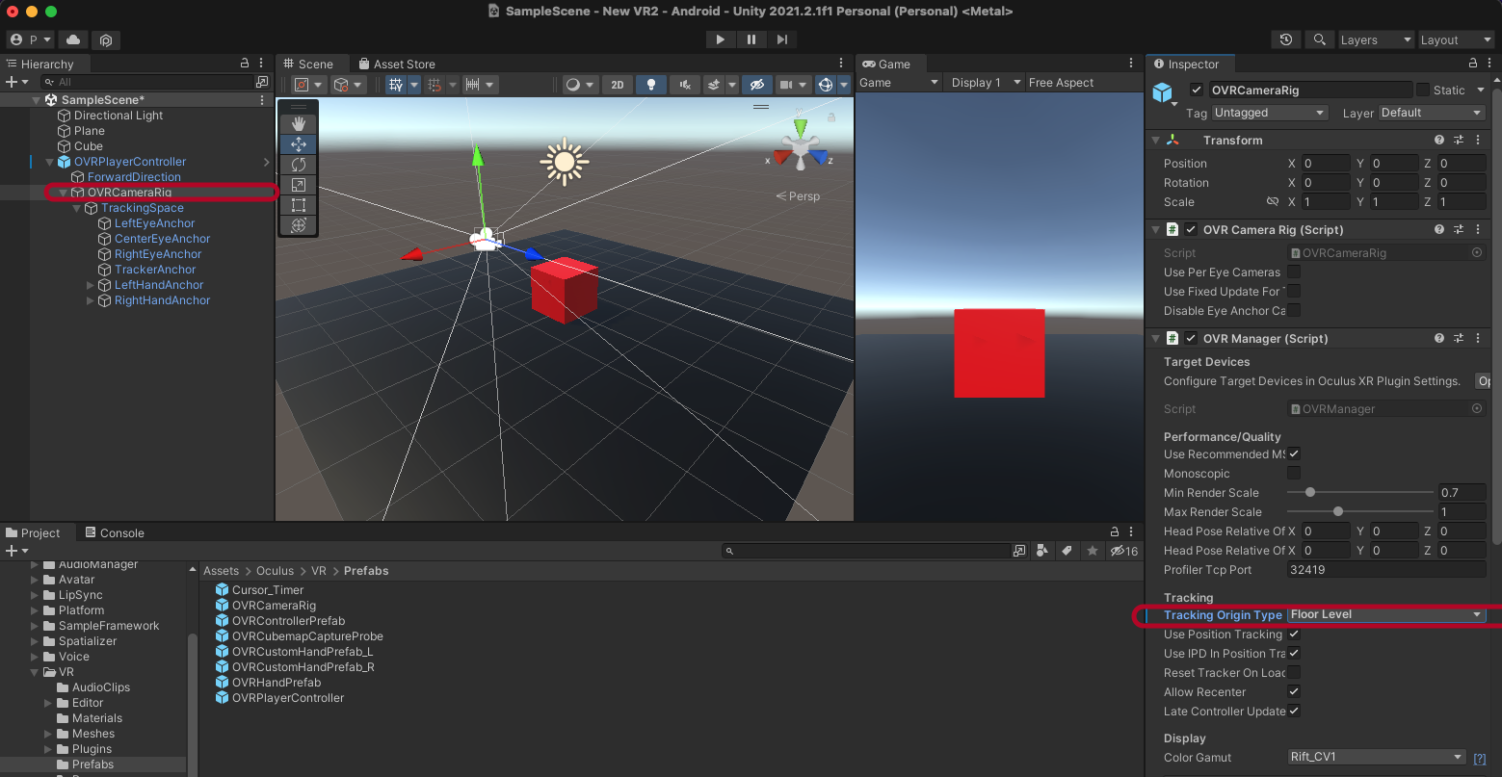Toggle the Monoscopic checkbox
The width and height of the screenshot is (1502, 777).
tap(1294, 474)
